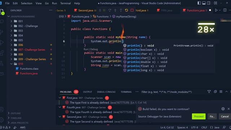Open the View menu
231x130 pixels.
(x=39, y=3)
